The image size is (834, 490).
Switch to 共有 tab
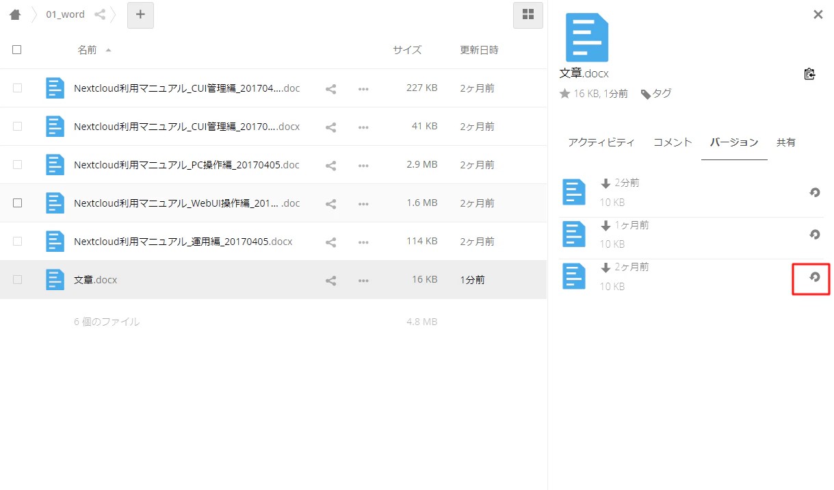[786, 142]
